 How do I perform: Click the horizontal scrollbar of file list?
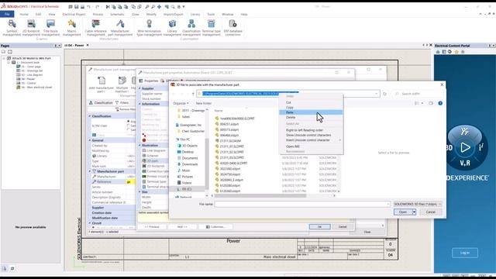(x=260, y=196)
